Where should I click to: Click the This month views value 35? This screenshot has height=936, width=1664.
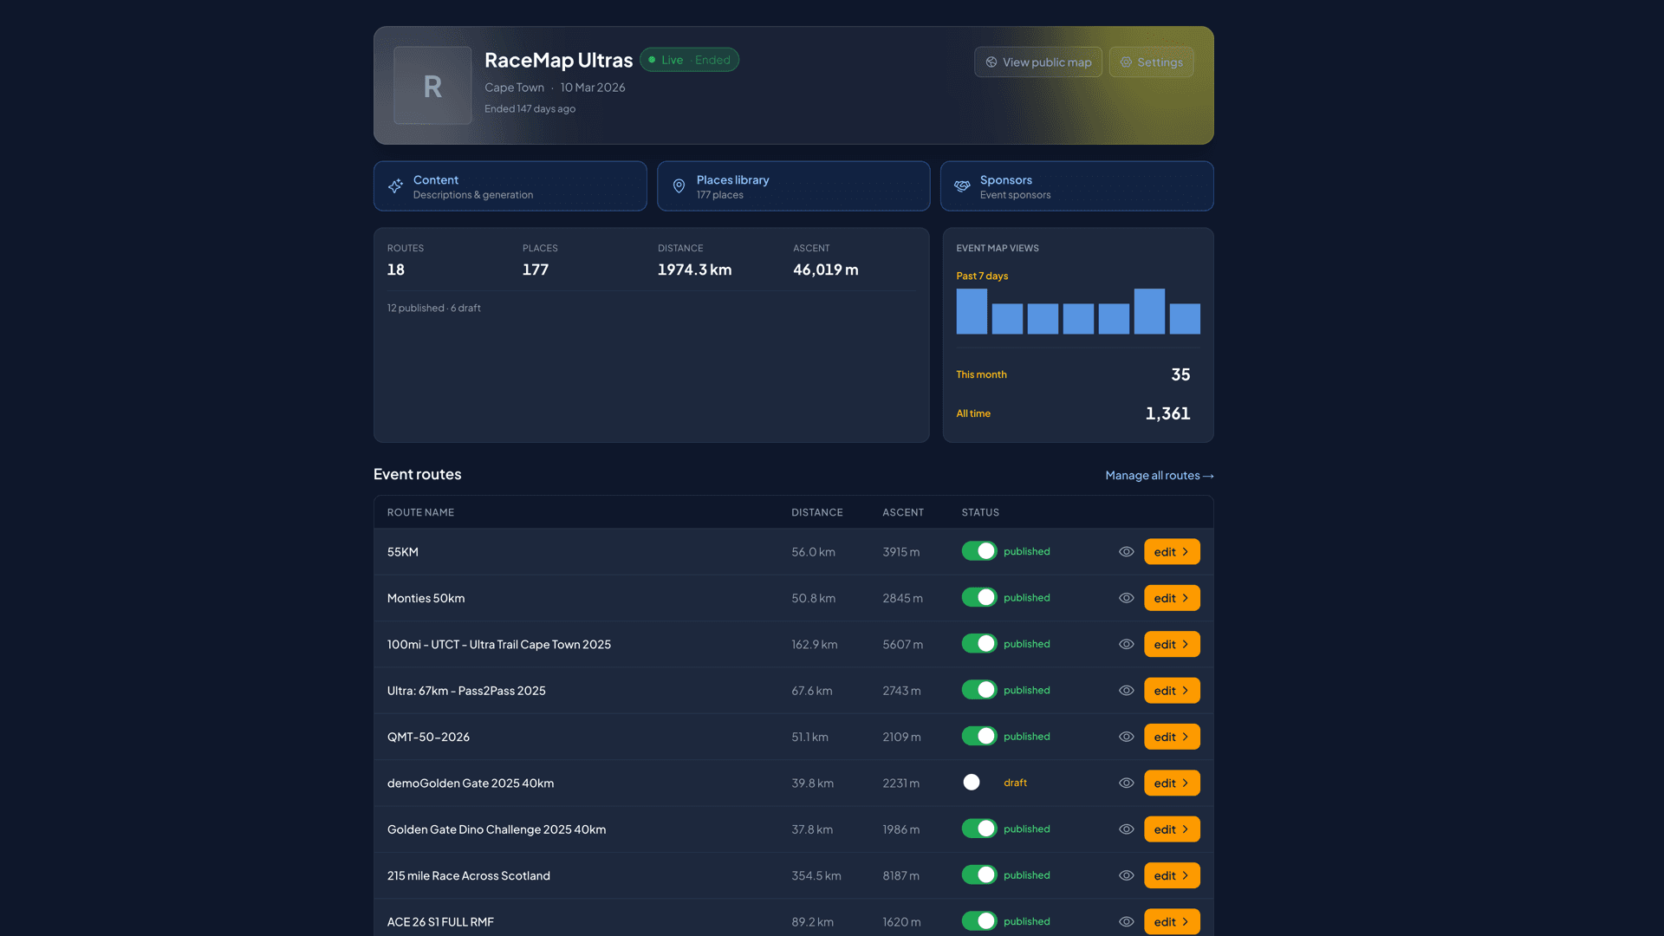tap(1180, 374)
